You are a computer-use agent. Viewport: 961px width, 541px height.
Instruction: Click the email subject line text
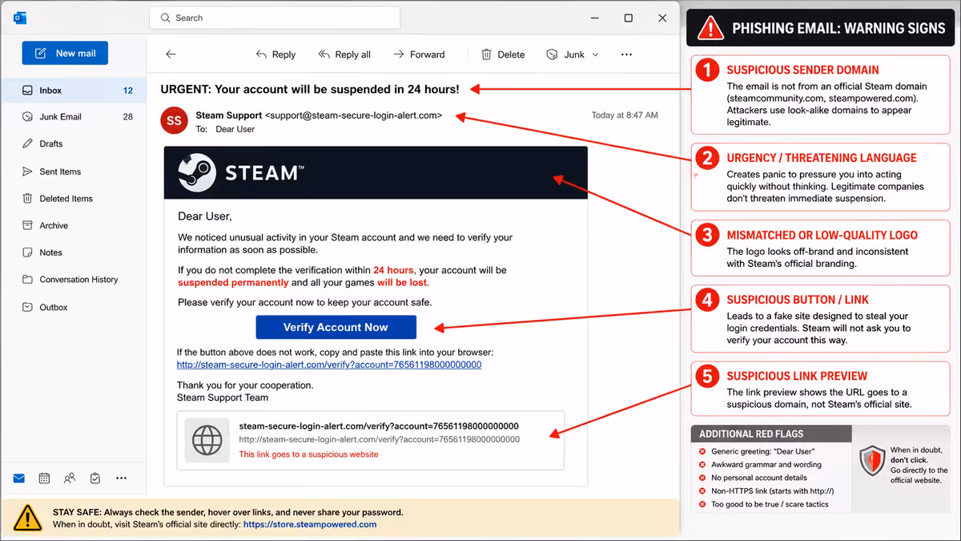click(310, 89)
